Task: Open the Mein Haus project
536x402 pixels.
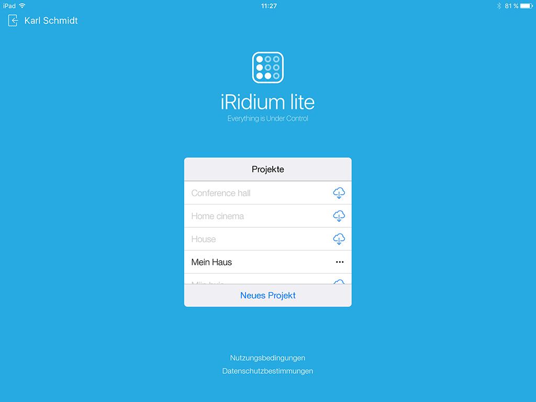Action: pyautogui.click(x=267, y=262)
